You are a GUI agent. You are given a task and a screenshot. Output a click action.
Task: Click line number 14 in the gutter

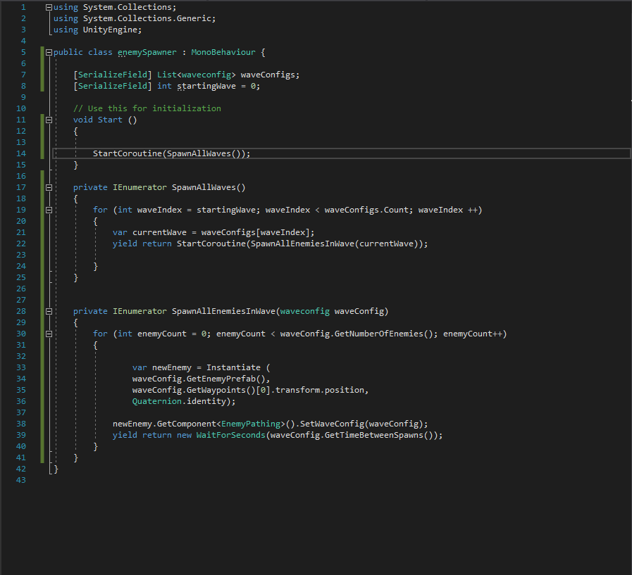point(20,153)
